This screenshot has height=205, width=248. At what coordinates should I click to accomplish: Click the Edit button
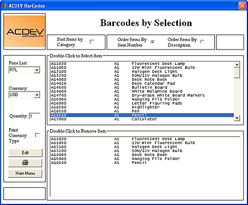point(25,153)
